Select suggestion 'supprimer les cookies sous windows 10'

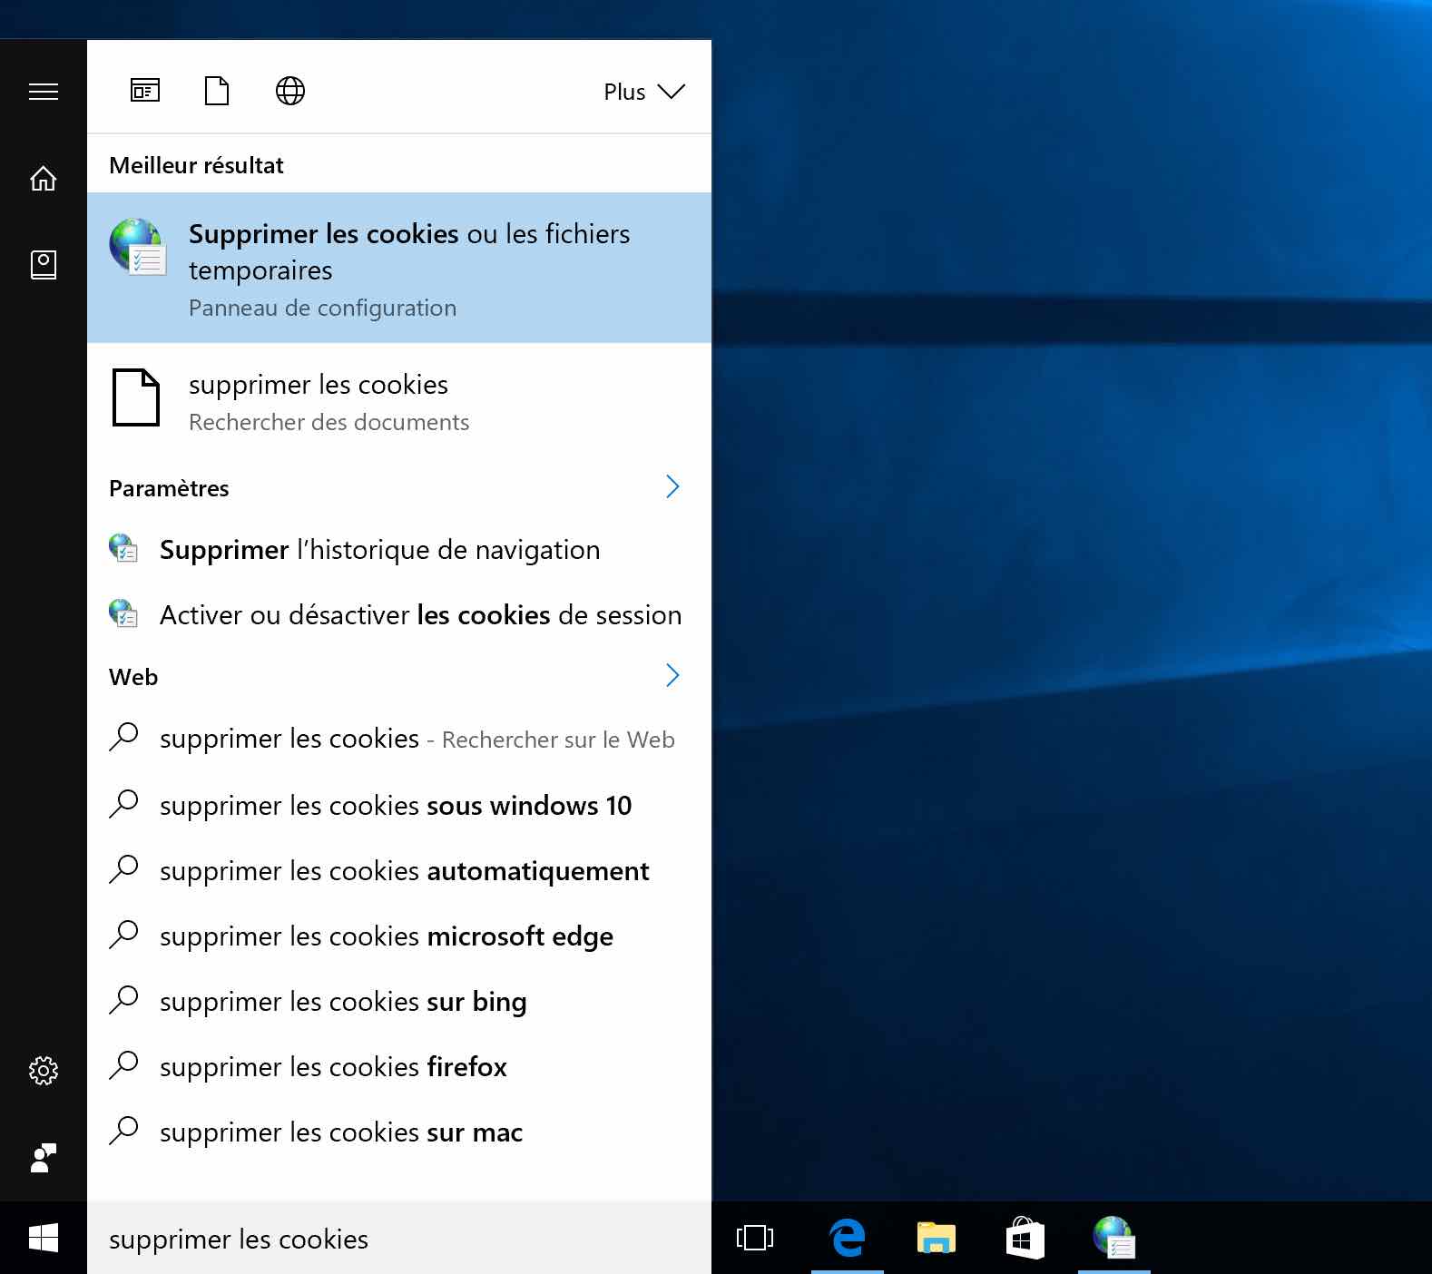click(x=399, y=806)
